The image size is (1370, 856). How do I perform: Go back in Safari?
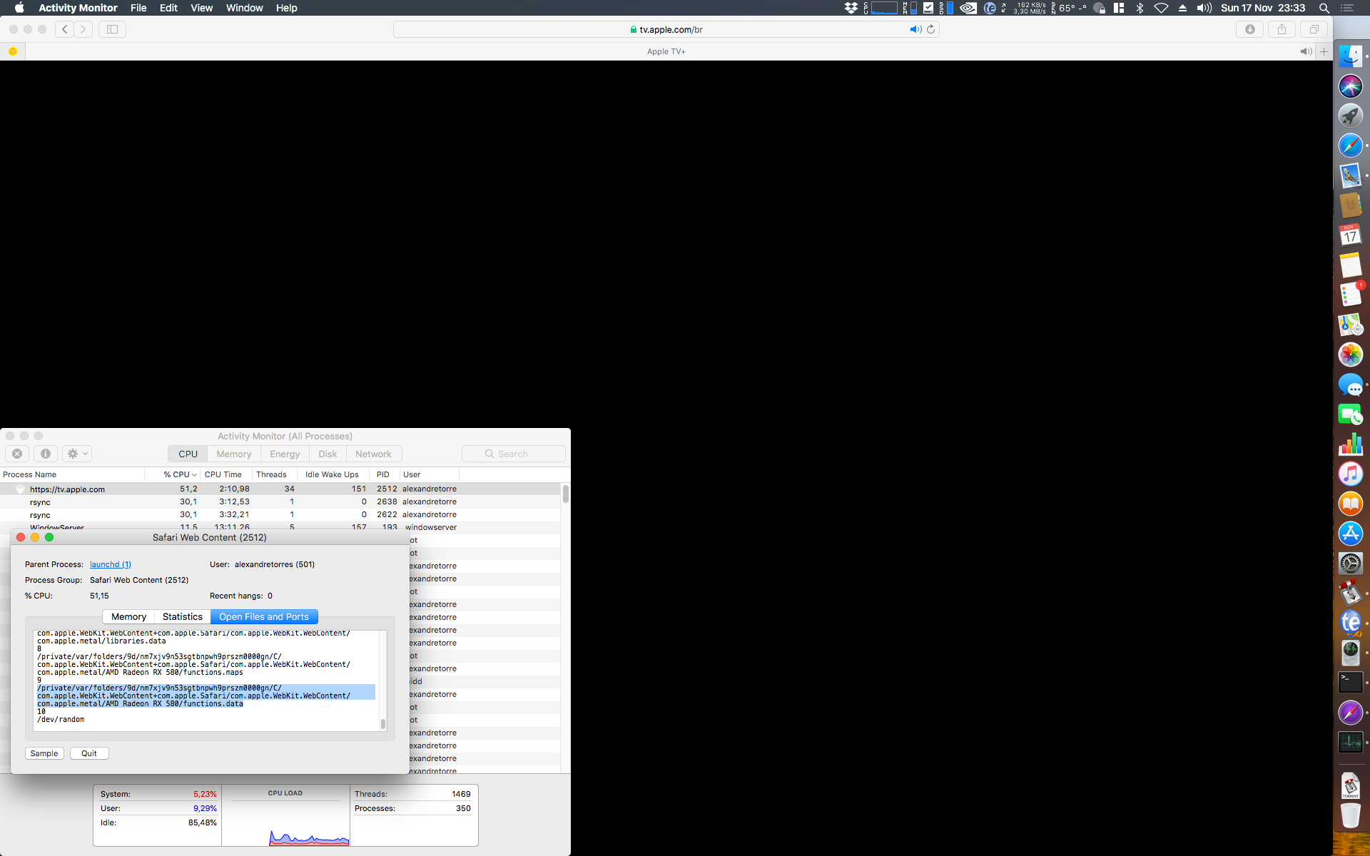pos(65,29)
